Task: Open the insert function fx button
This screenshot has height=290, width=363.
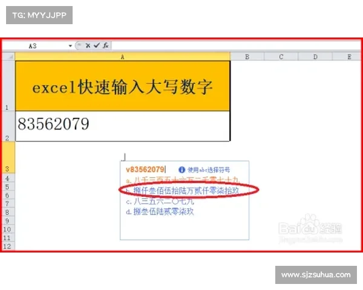Action: click(x=106, y=45)
